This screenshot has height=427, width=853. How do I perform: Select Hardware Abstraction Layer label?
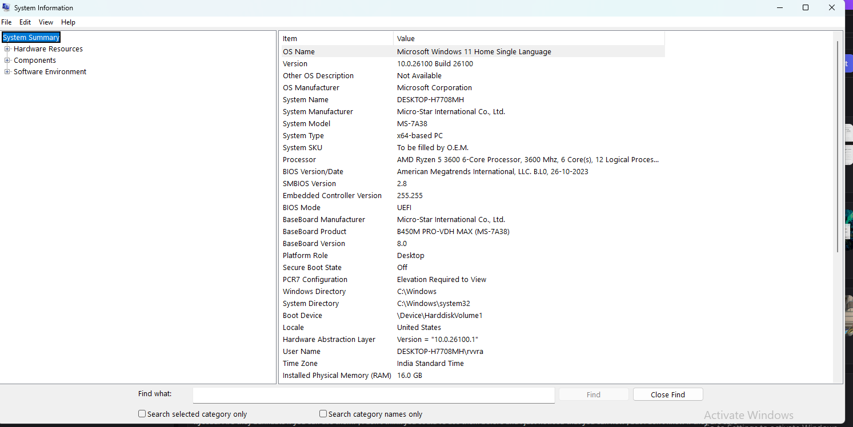[x=329, y=340]
